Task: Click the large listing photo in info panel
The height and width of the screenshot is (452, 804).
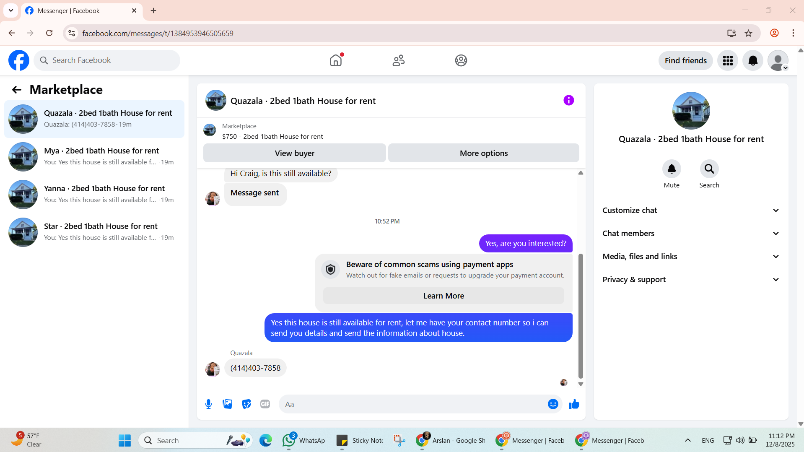Action: tap(691, 111)
